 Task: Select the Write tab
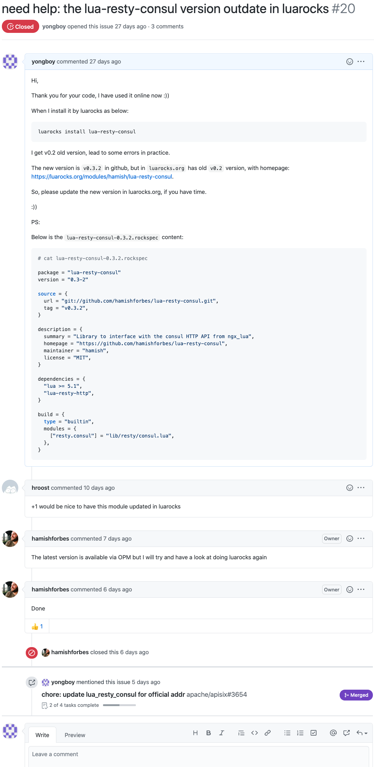coord(42,735)
